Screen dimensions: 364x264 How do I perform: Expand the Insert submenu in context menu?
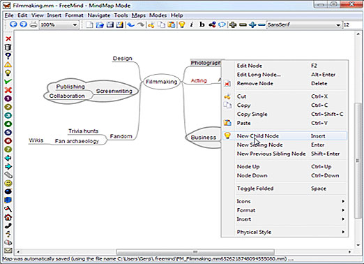pos(285,219)
